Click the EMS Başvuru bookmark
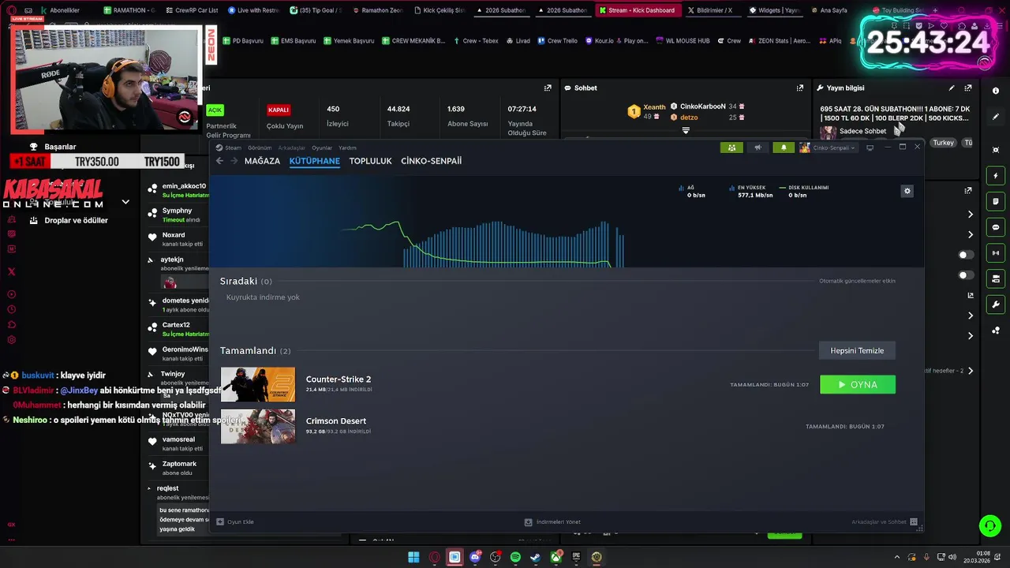The image size is (1010, 568). pyautogui.click(x=293, y=40)
